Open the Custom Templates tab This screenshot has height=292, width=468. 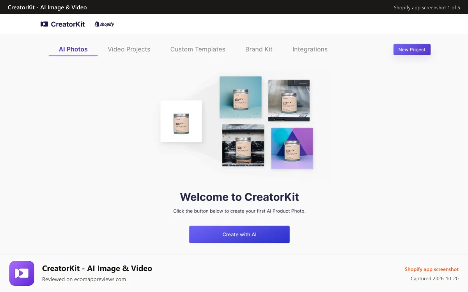pos(198,49)
